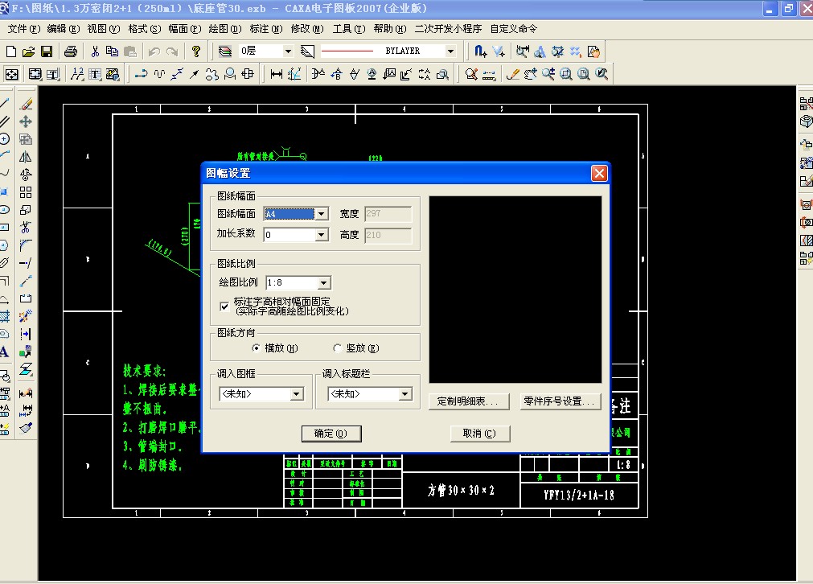The height and width of the screenshot is (584, 813).
Task: Open the 文件 menu
Action: coord(23,29)
